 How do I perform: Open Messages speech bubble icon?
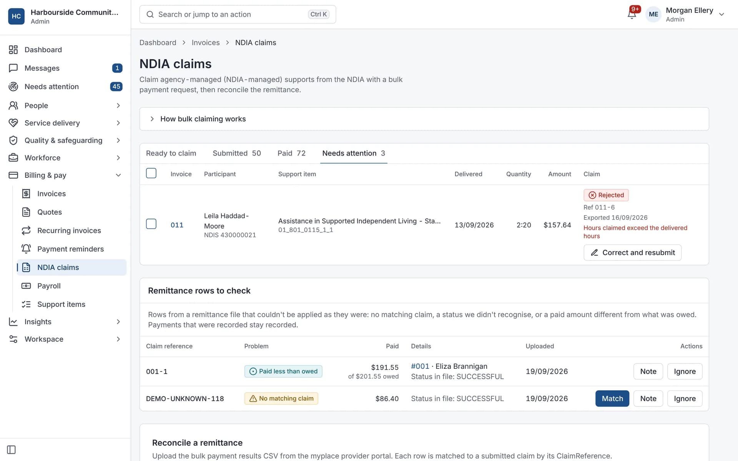pos(13,68)
